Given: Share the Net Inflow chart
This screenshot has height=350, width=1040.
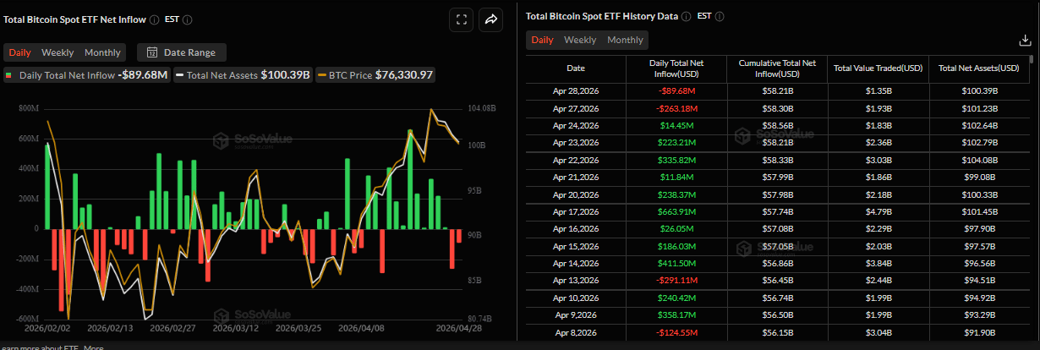Looking at the screenshot, I should pyautogui.click(x=490, y=20).
